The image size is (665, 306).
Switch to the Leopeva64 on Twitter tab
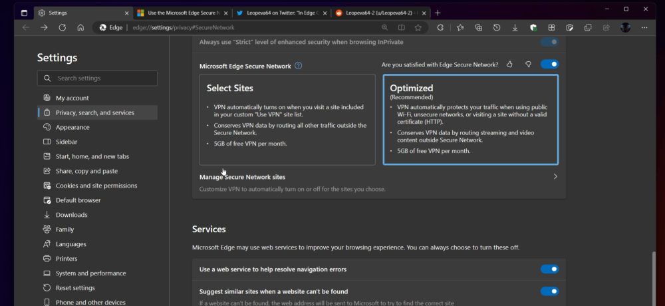[281, 13]
